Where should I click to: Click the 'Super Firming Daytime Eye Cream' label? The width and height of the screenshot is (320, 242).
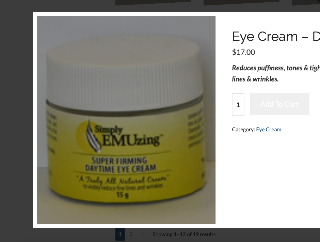click(121, 164)
